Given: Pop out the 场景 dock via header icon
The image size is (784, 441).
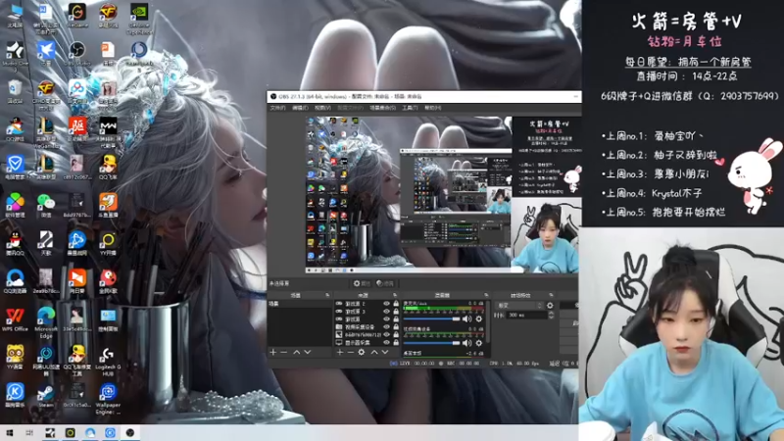Looking at the screenshot, I should coord(327,295).
